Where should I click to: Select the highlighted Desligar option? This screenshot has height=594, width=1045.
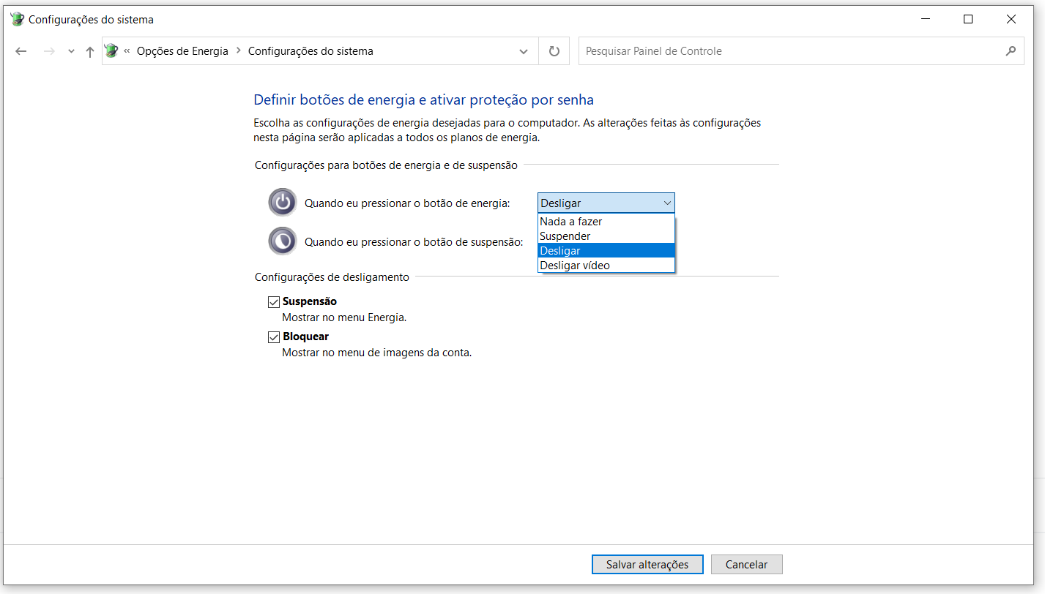coord(606,250)
